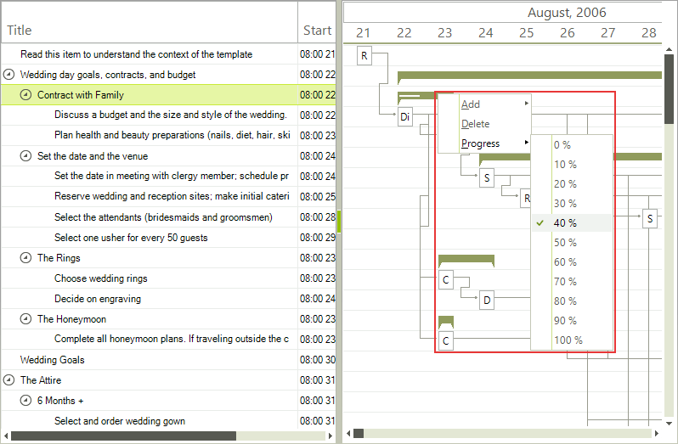Set progress to 0 %
Image resolution: width=678 pixels, height=444 pixels.
[x=571, y=144]
